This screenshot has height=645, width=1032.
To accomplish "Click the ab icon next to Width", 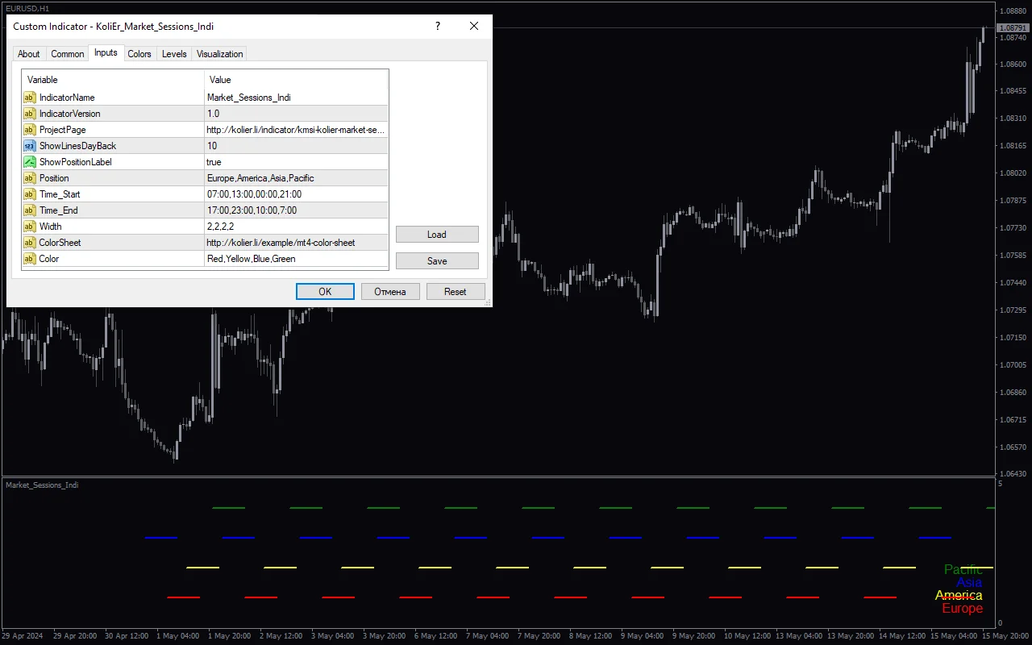I will tap(29, 227).
